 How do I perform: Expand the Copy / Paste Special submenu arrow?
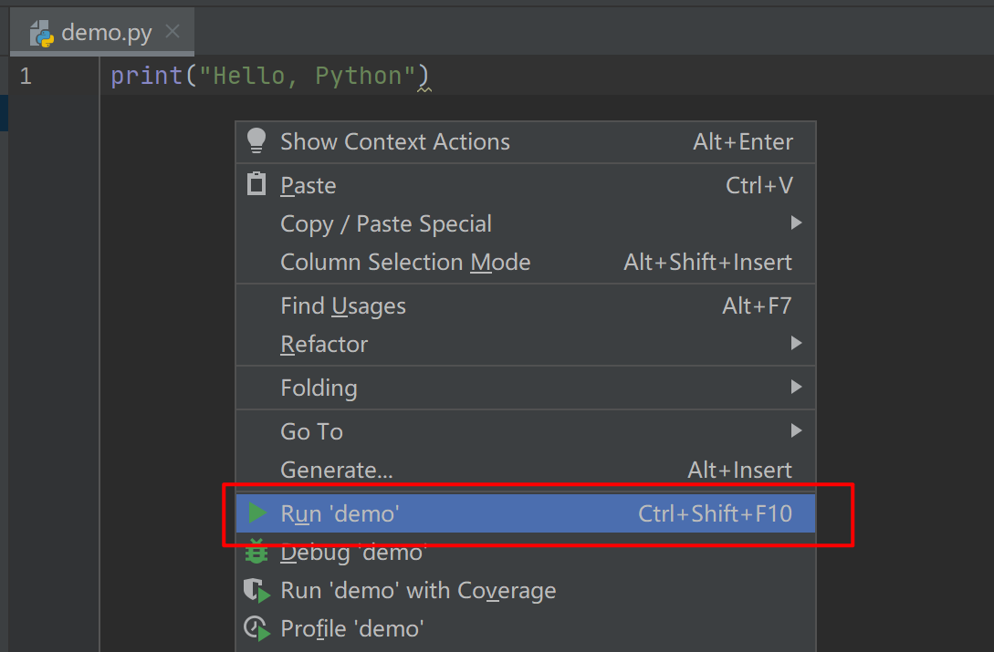coord(796,223)
